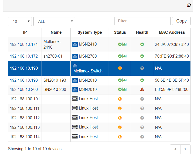Click green health check for sn2700-01
193x161 pixels.
142,56
